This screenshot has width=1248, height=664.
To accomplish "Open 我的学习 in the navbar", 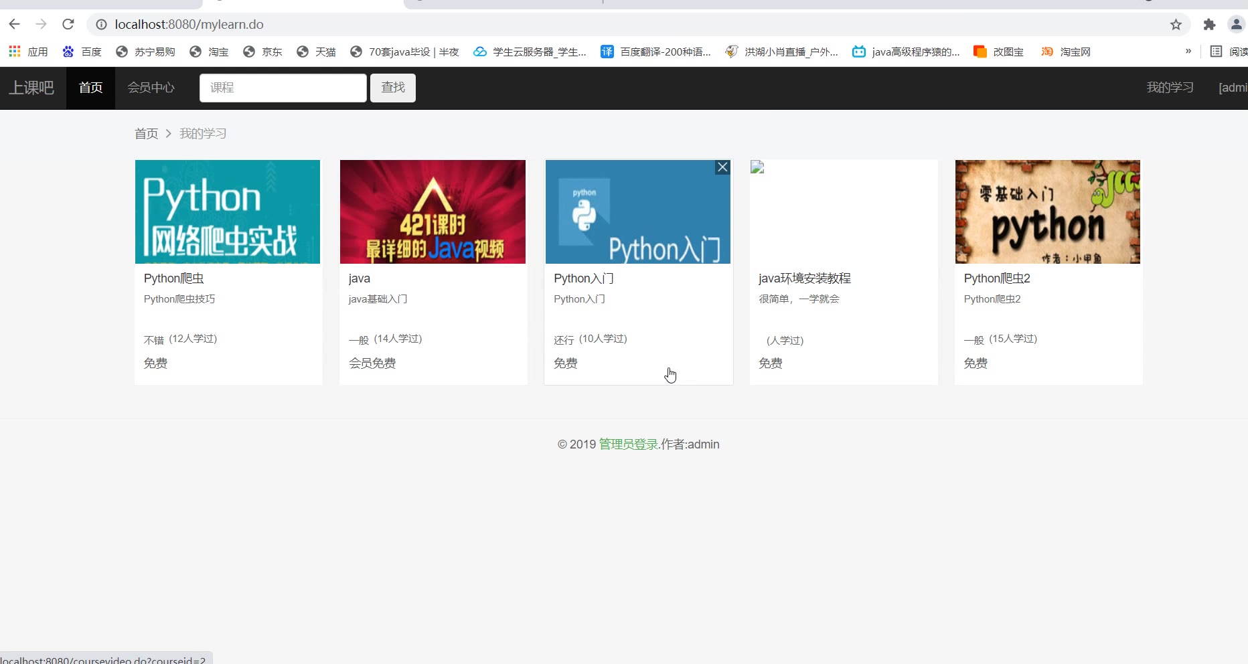I will 1170,88.
